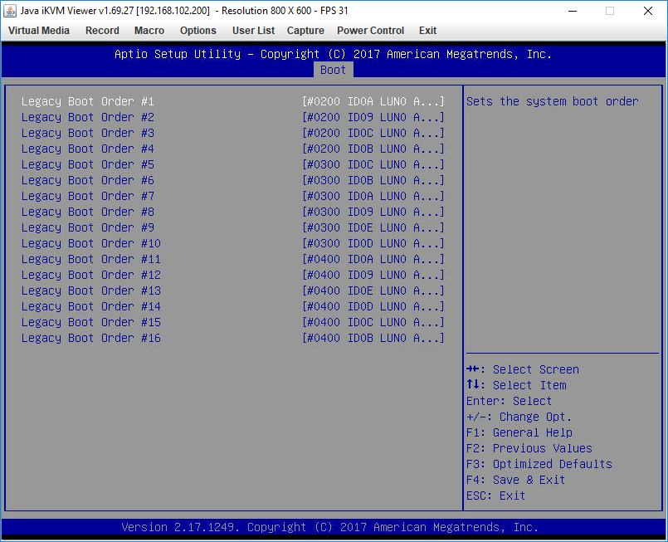The image size is (668, 542).
Task: Open the Power Control menu
Action: [x=371, y=31]
